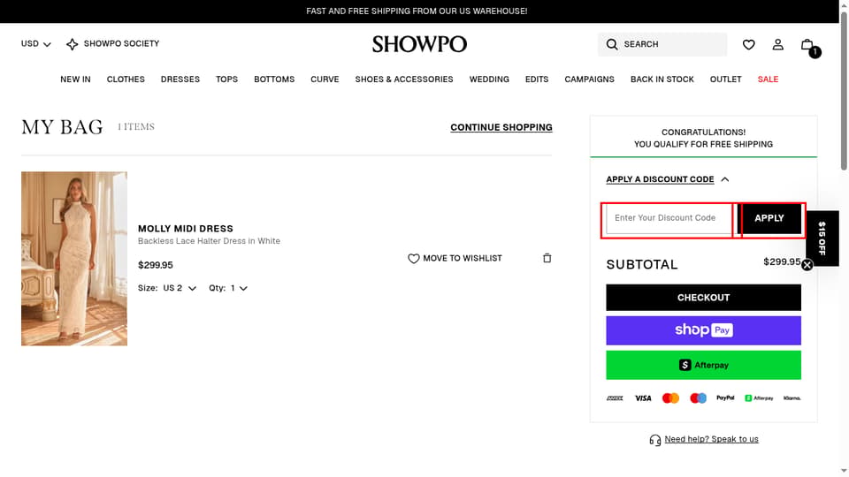Click the Visa payment icon

tap(643, 398)
